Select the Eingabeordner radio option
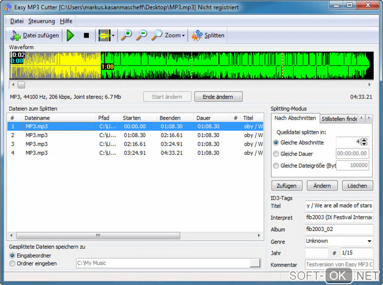Viewport: 383px width, 285px height. click(12, 255)
